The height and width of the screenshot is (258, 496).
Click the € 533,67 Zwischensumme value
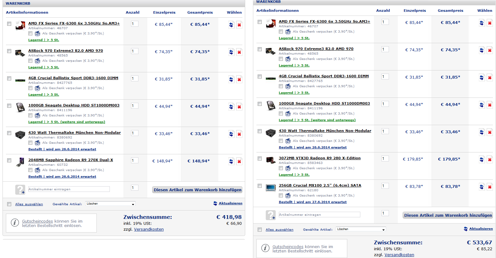point(479,242)
